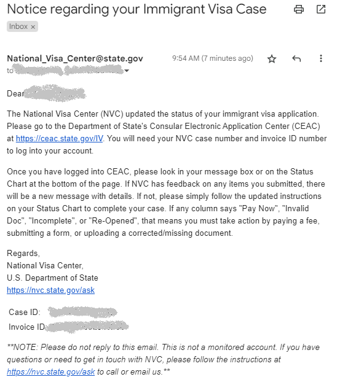Open nvc.state.gov/ask link under the signature
Image resolution: width=337 pixels, height=385 pixels.
pyautogui.click(x=50, y=290)
